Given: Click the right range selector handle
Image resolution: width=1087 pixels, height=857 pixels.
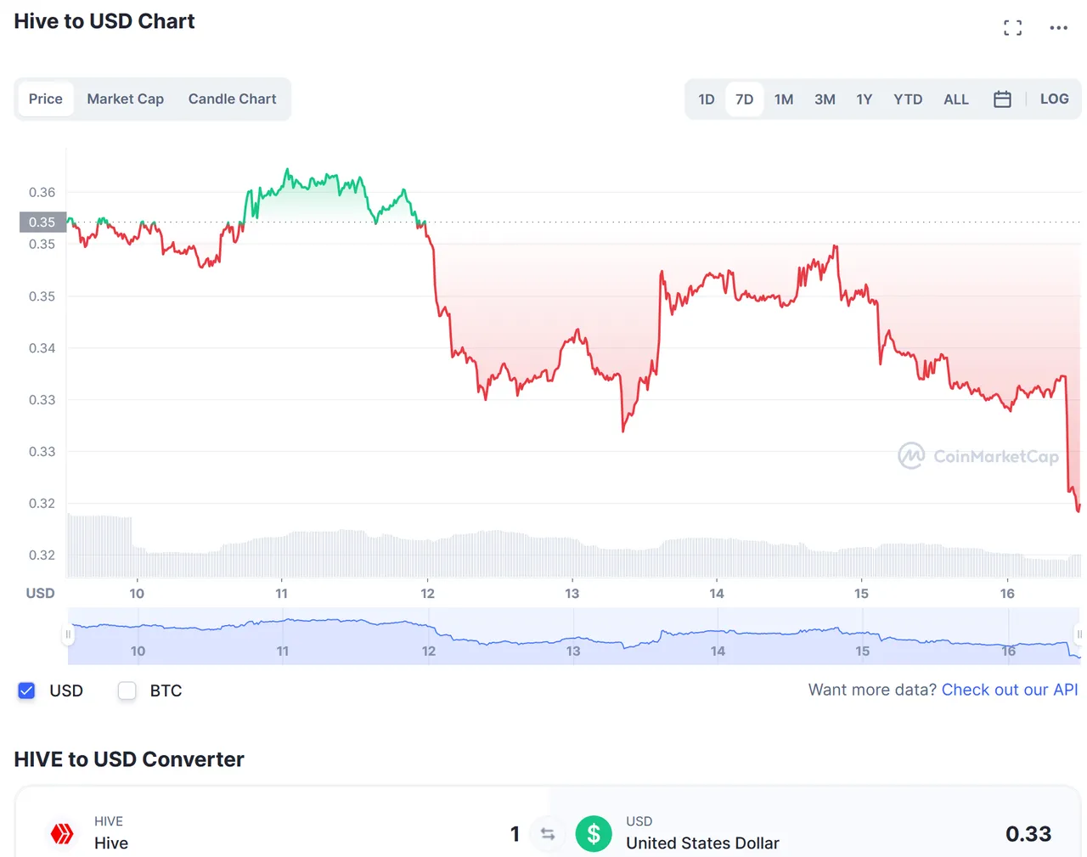Looking at the screenshot, I should pyautogui.click(x=1079, y=634).
